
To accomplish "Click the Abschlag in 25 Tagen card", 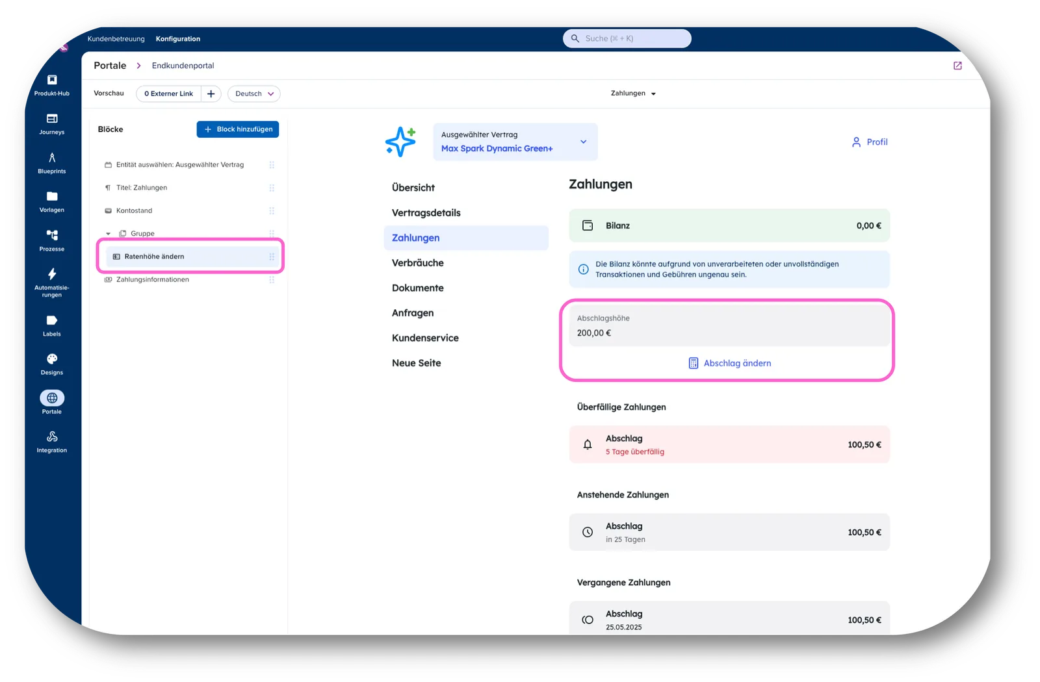I will [729, 532].
